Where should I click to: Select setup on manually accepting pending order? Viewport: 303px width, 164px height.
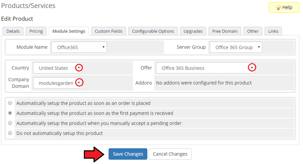pyautogui.click(x=10, y=123)
